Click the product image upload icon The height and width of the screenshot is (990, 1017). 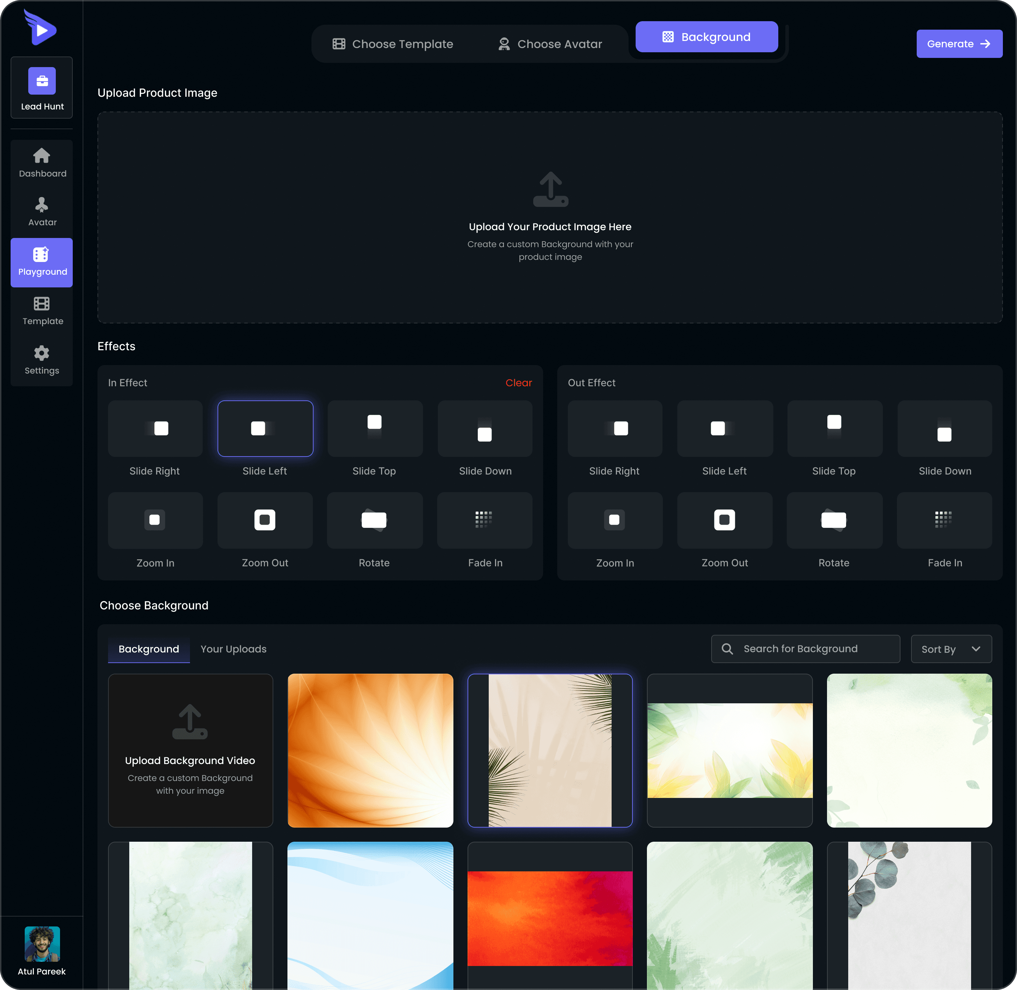click(x=550, y=189)
